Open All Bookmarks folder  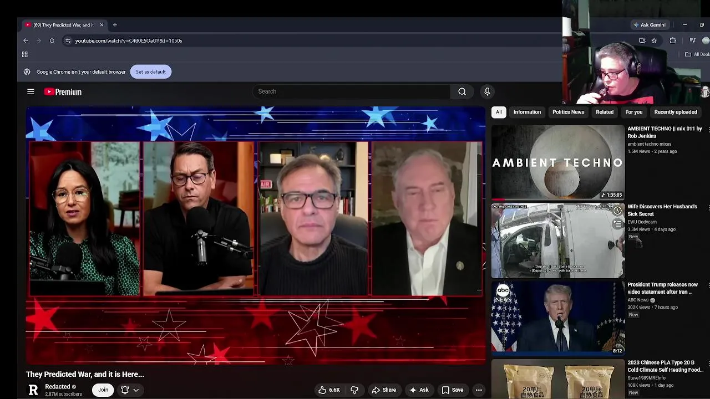pos(697,54)
